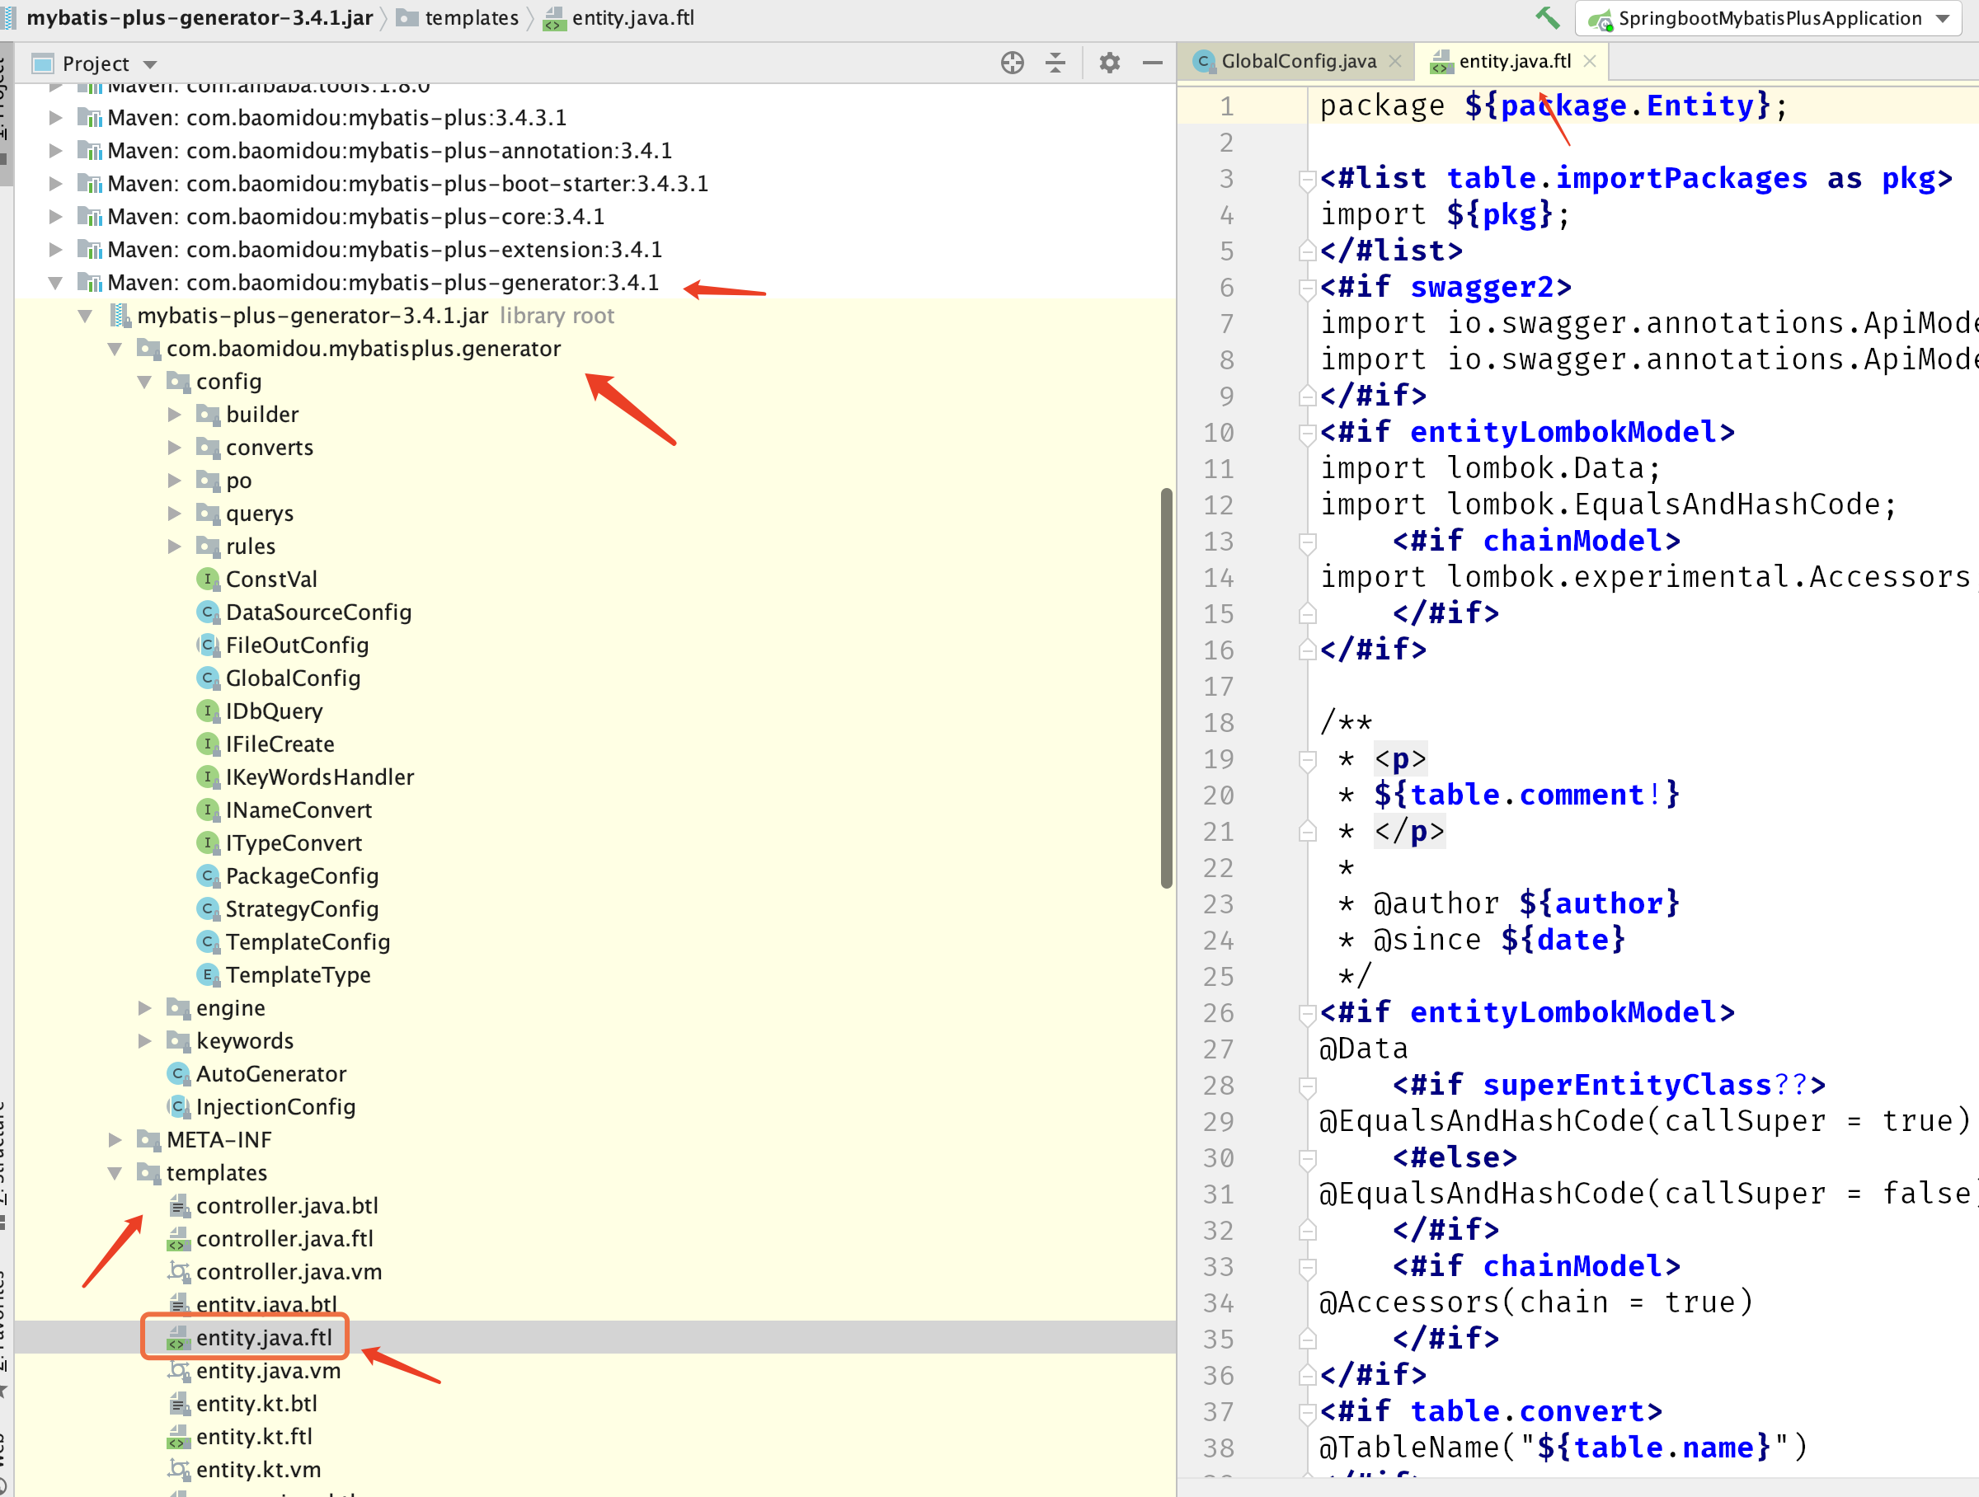Expand the META-INF folder
The image size is (1979, 1497).
[x=115, y=1139]
